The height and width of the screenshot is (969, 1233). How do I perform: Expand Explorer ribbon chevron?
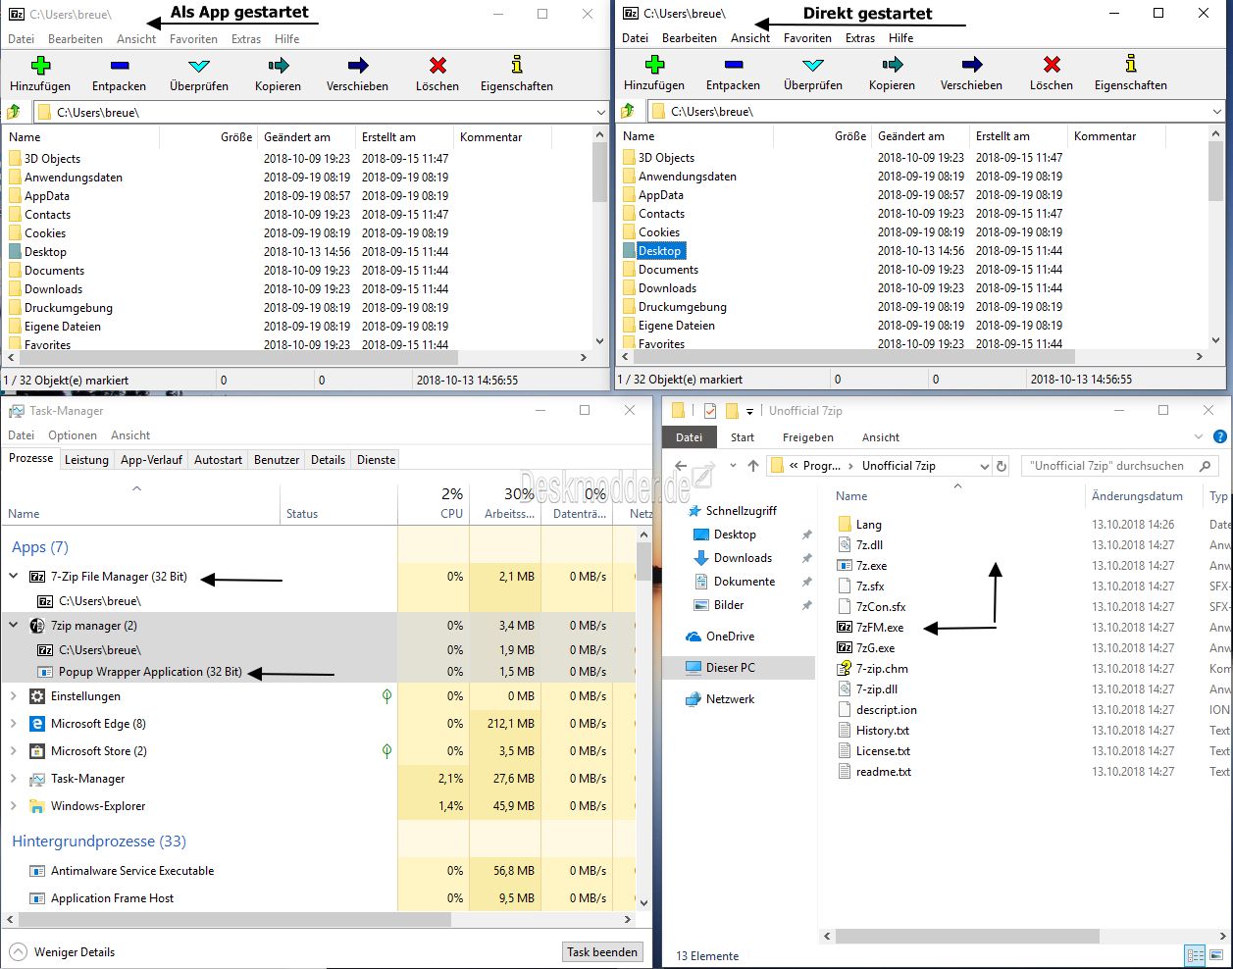coord(1199,437)
